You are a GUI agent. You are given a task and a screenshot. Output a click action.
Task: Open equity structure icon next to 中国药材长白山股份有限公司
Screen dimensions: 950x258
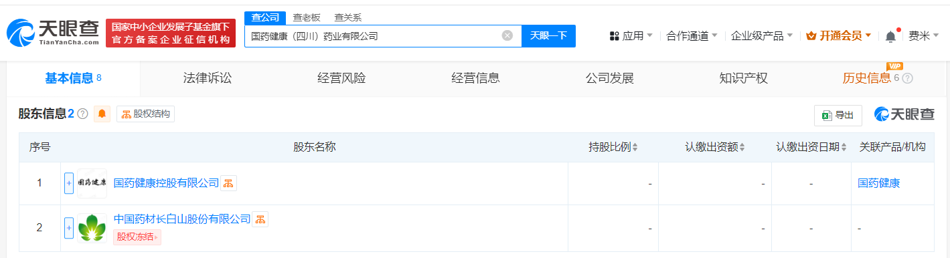coord(260,219)
